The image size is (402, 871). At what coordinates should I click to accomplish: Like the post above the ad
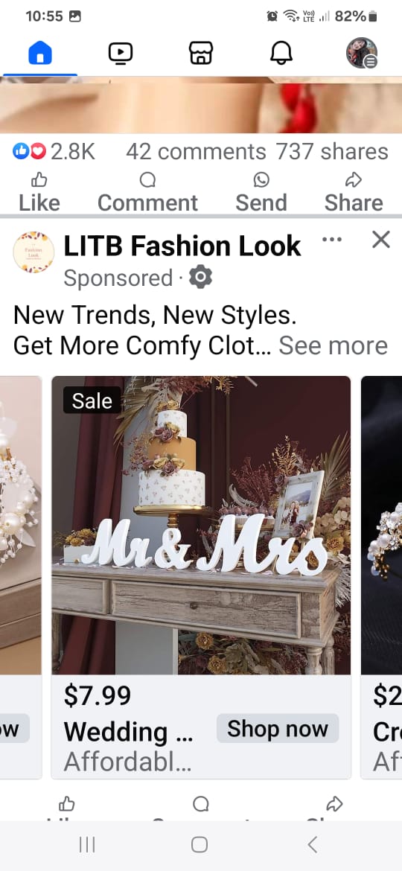pos(39,193)
